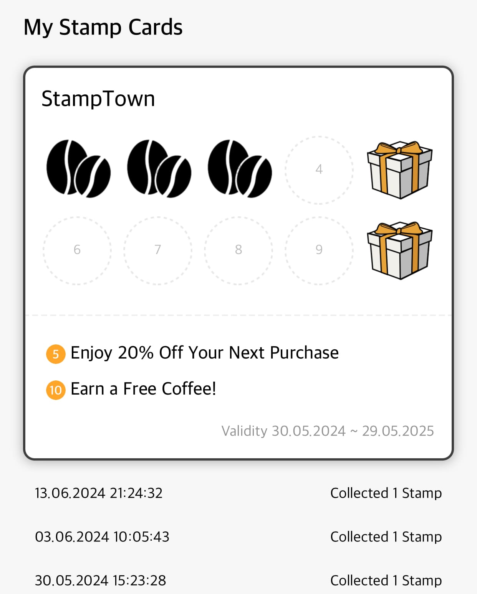
Task: Tap the second coffee bean stamp
Action: 159,169
